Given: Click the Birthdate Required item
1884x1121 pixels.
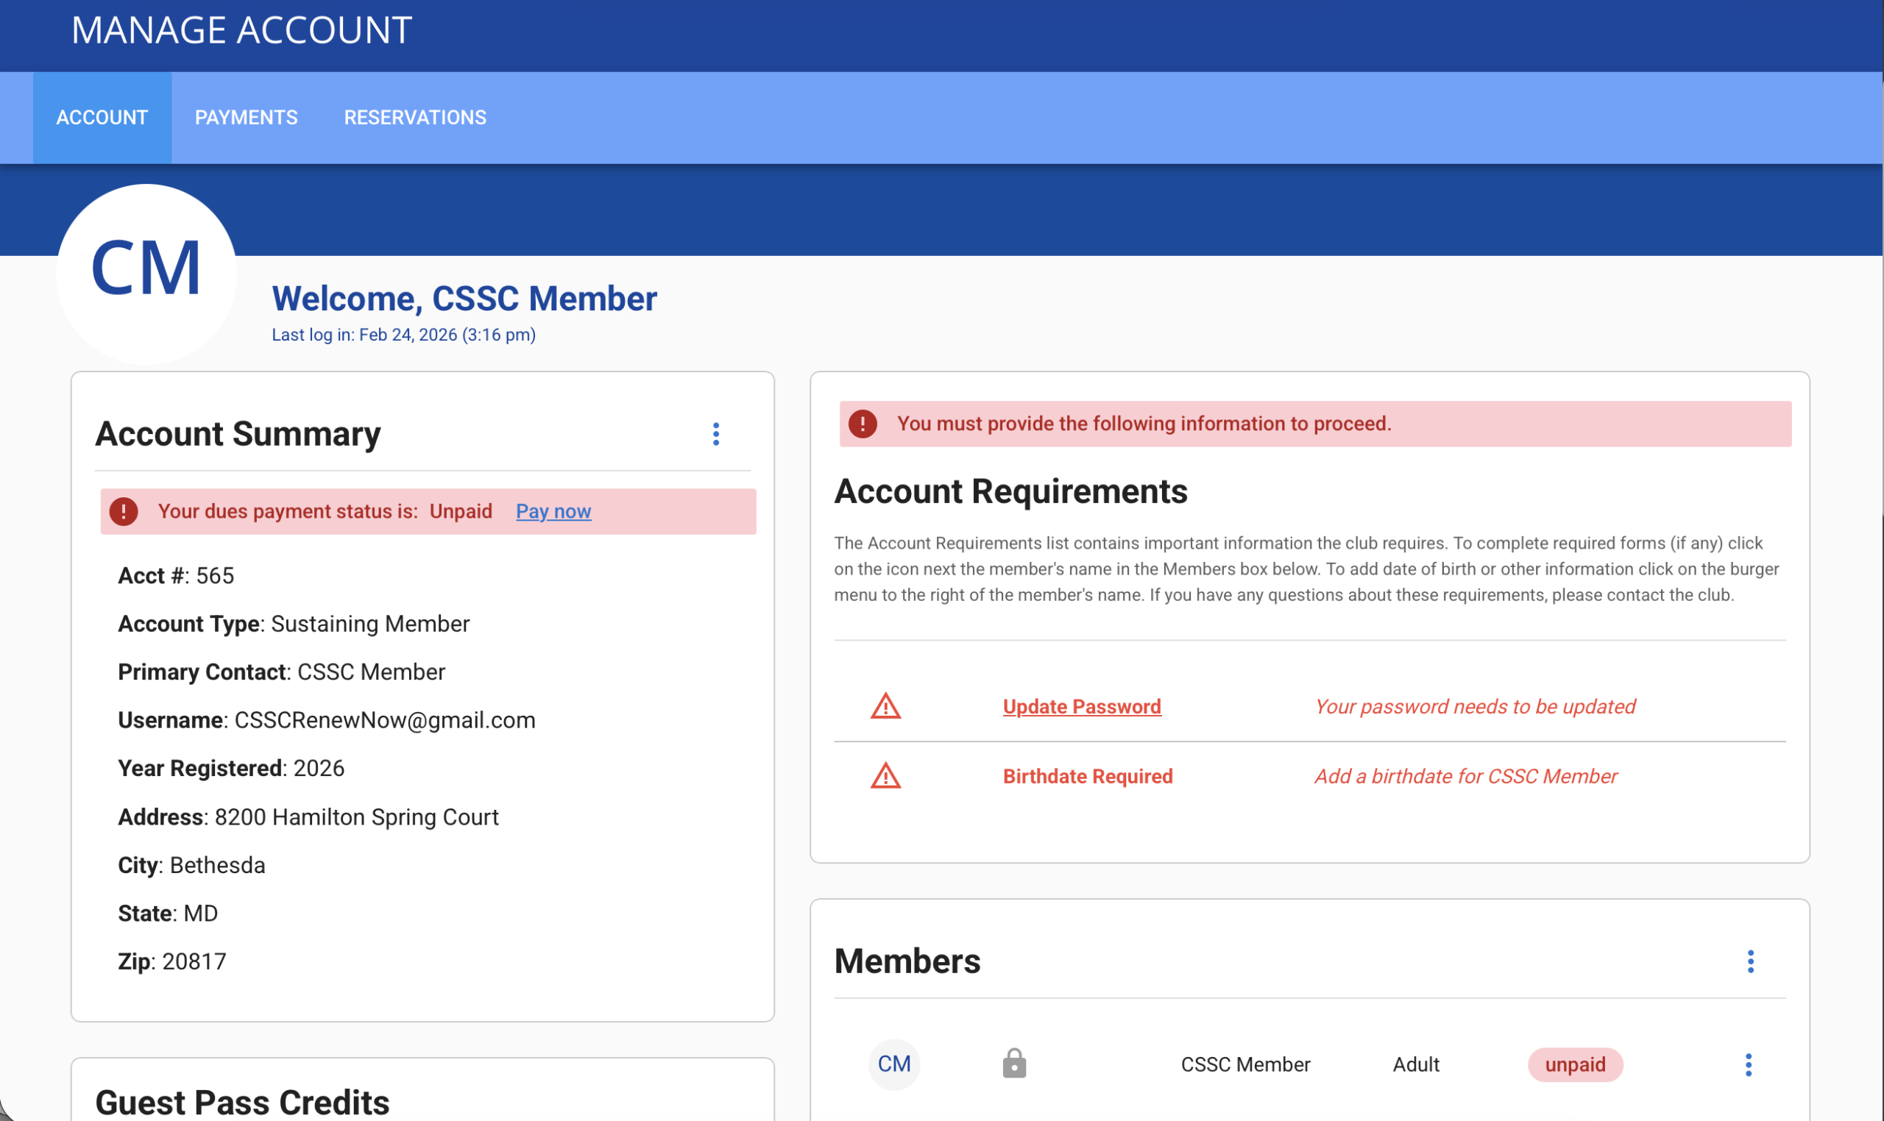Looking at the screenshot, I should click(1088, 776).
